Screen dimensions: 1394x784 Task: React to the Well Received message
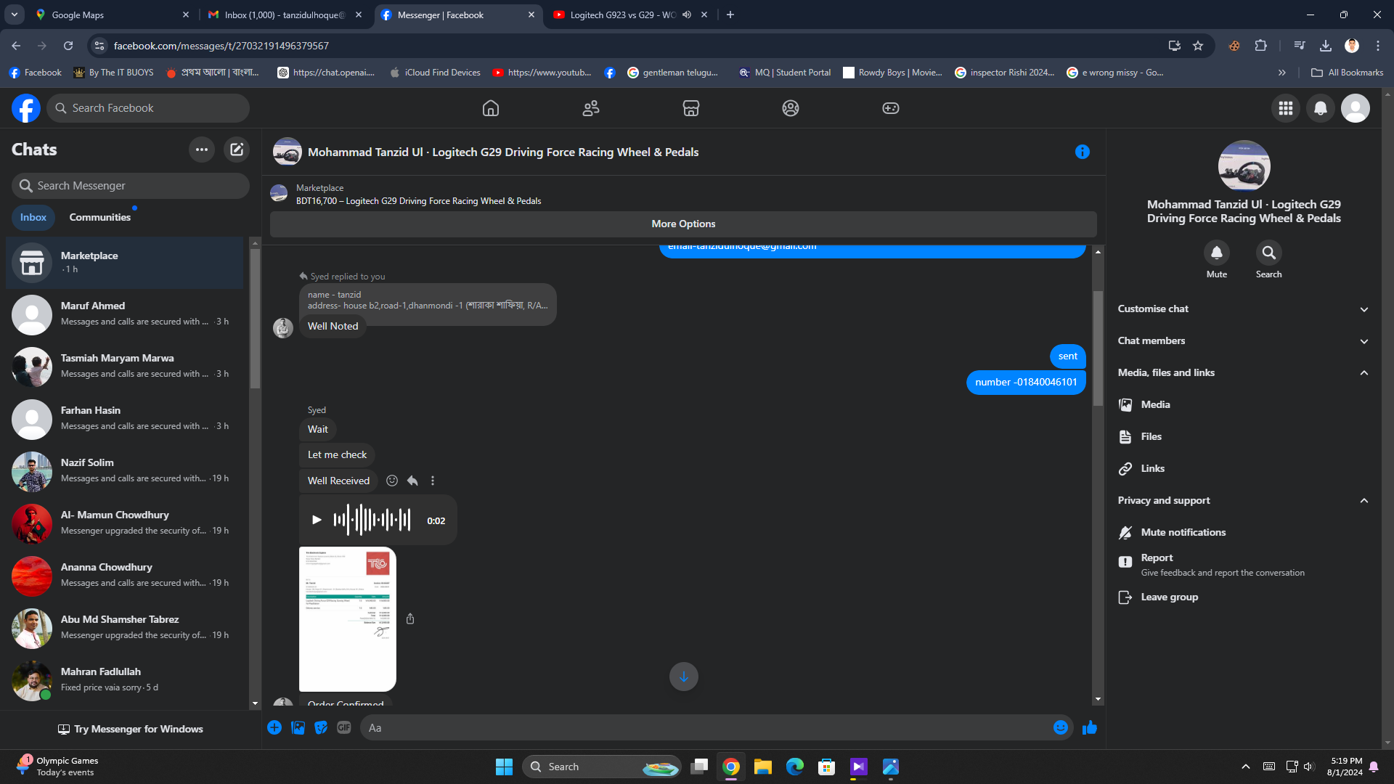[x=392, y=481]
